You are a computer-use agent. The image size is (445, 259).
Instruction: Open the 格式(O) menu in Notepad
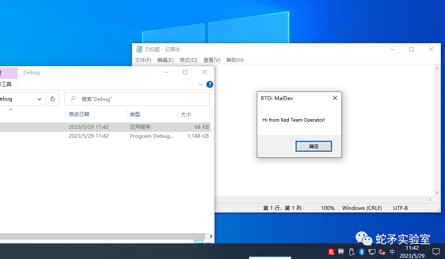(189, 60)
